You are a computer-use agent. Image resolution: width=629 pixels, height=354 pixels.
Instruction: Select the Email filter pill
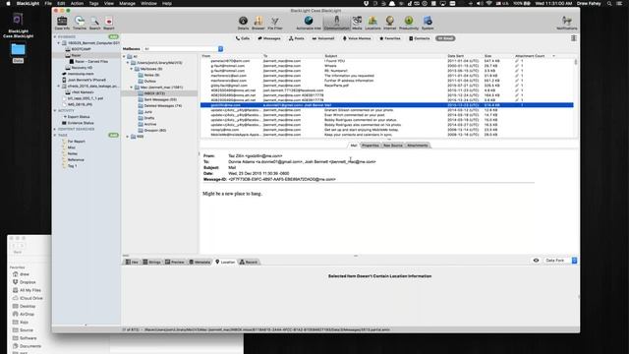pyautogui.click(x=445, y=38)
